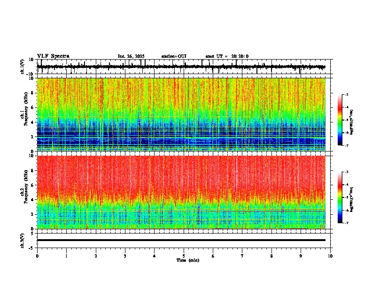Click the "ch.3(V)" axis label

click(x=23, y=241)
